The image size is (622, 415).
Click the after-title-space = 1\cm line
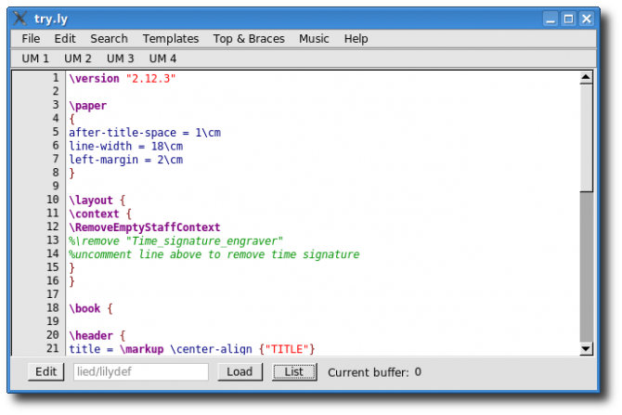[145, 133]
